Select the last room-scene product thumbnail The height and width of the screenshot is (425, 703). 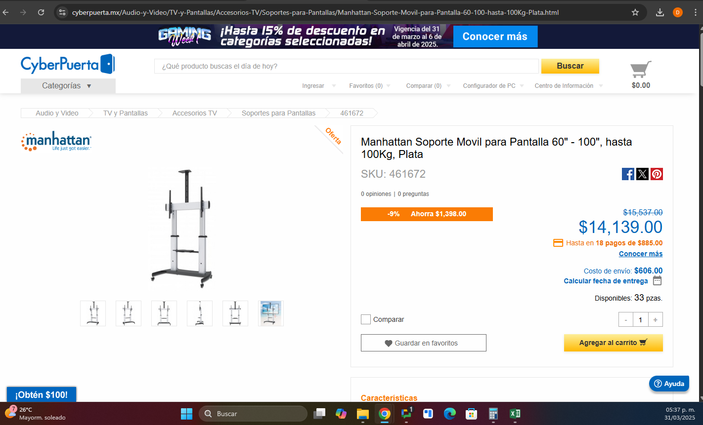[271, 313]
